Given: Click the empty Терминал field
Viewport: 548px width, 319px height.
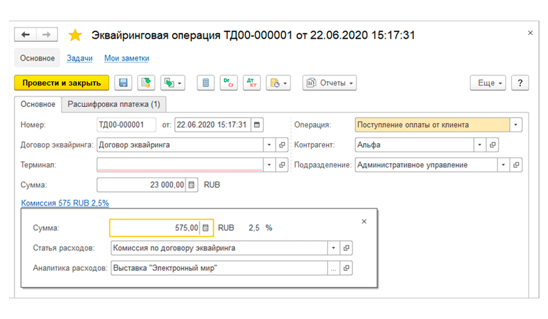Looking at the screenshot, I should coord(180,165).
